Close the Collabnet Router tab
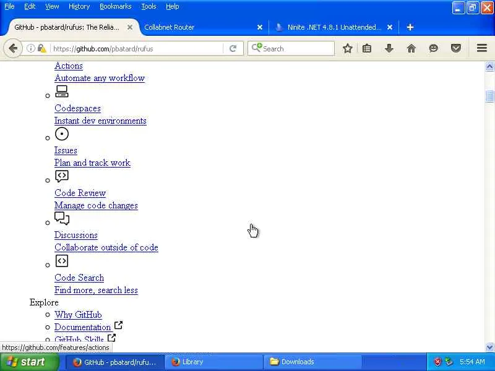The image size is (495, 371). [x=260, y=27]
